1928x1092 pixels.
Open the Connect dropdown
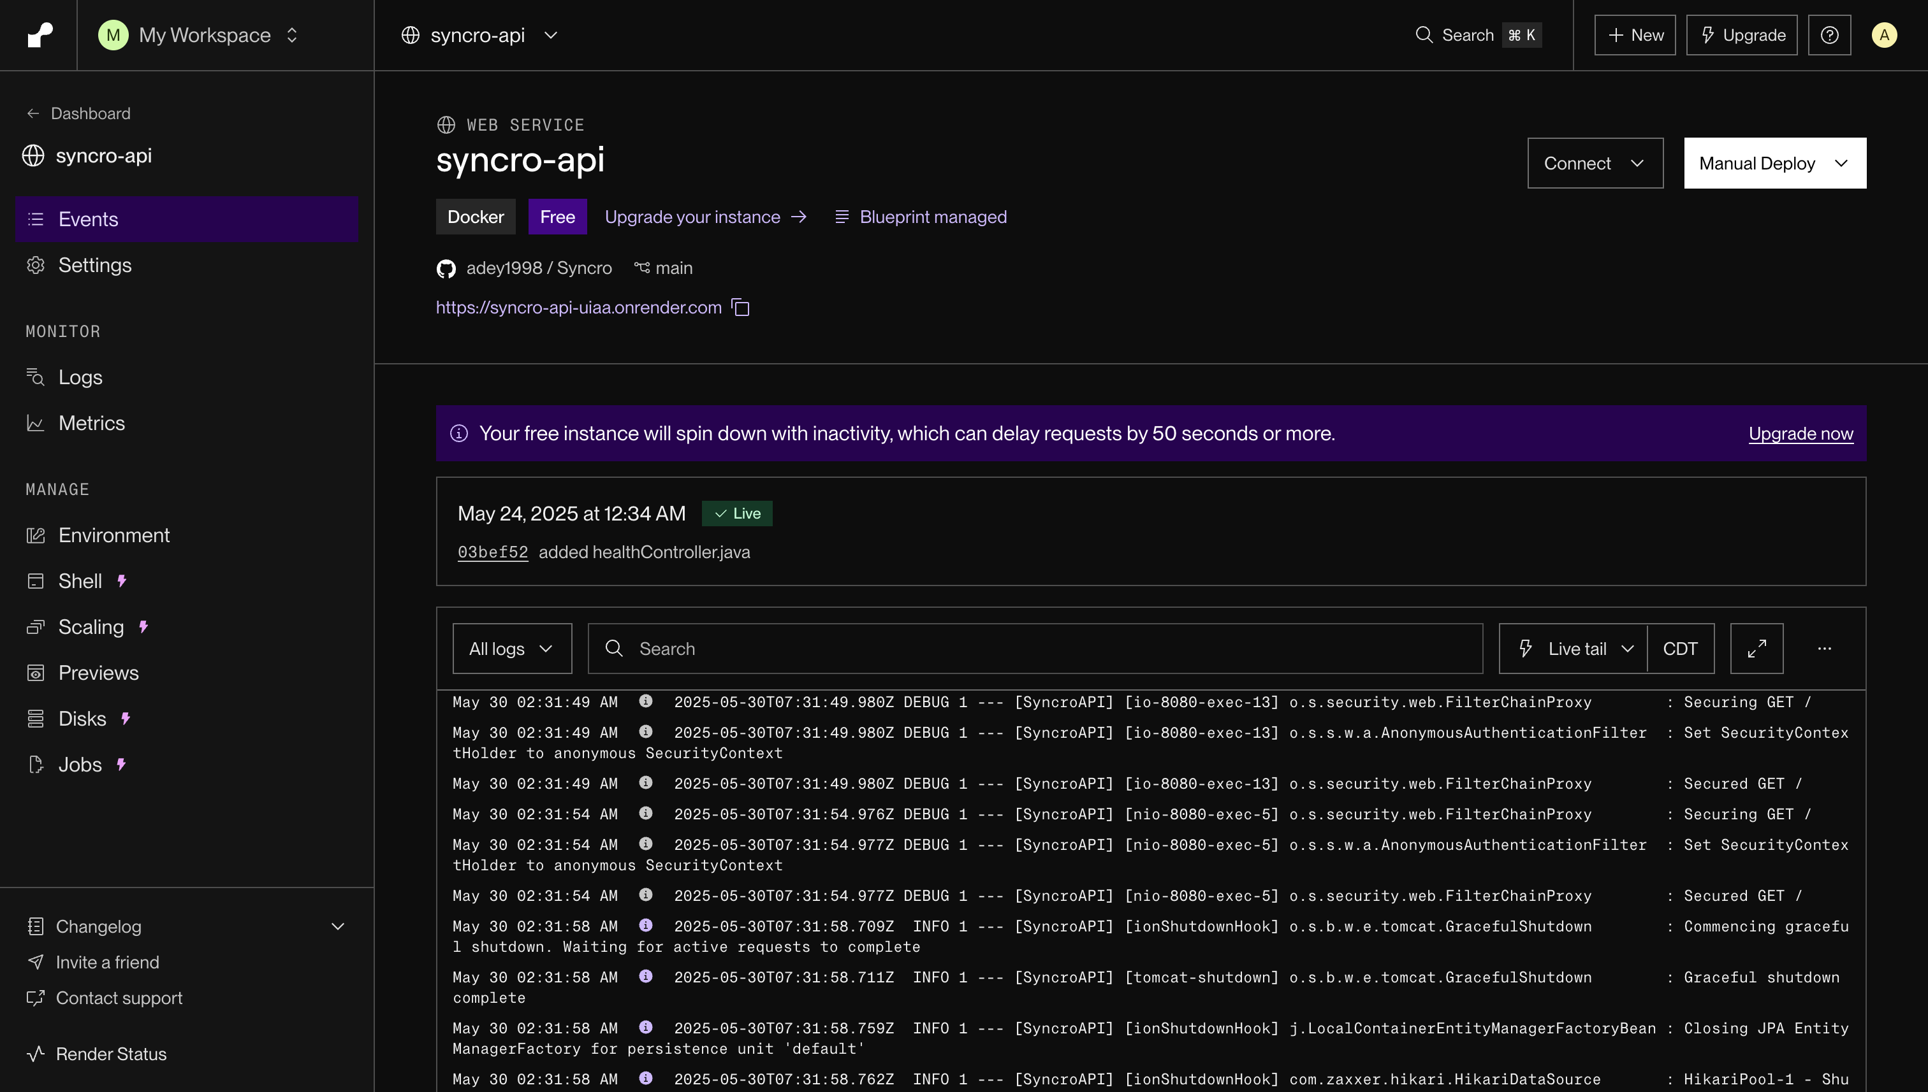tap(1595, 162)
